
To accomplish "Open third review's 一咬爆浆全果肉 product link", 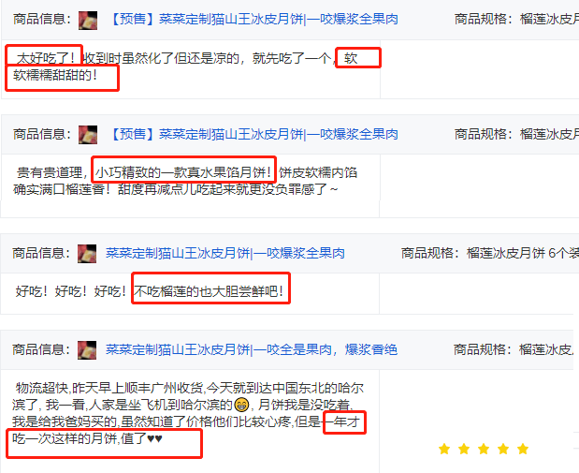I will pos(225,253).
